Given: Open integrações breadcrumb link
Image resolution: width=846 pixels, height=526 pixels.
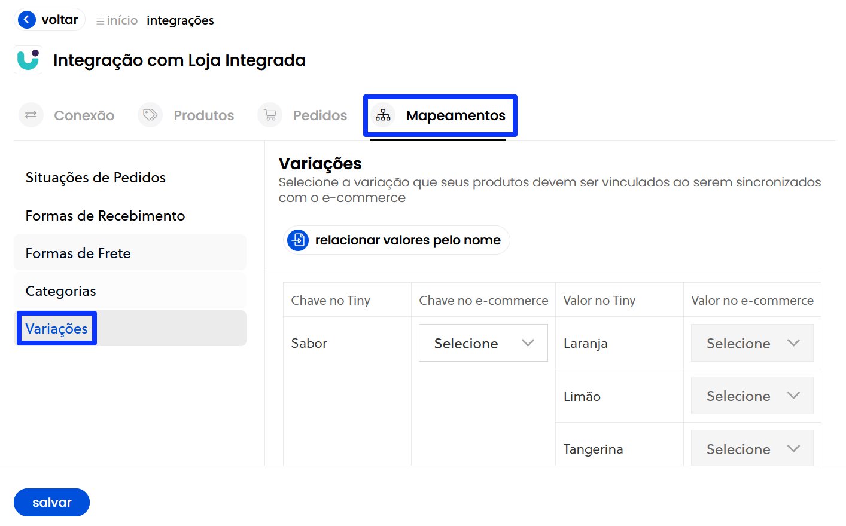Looking at the screenshot, I should point(180,20).
